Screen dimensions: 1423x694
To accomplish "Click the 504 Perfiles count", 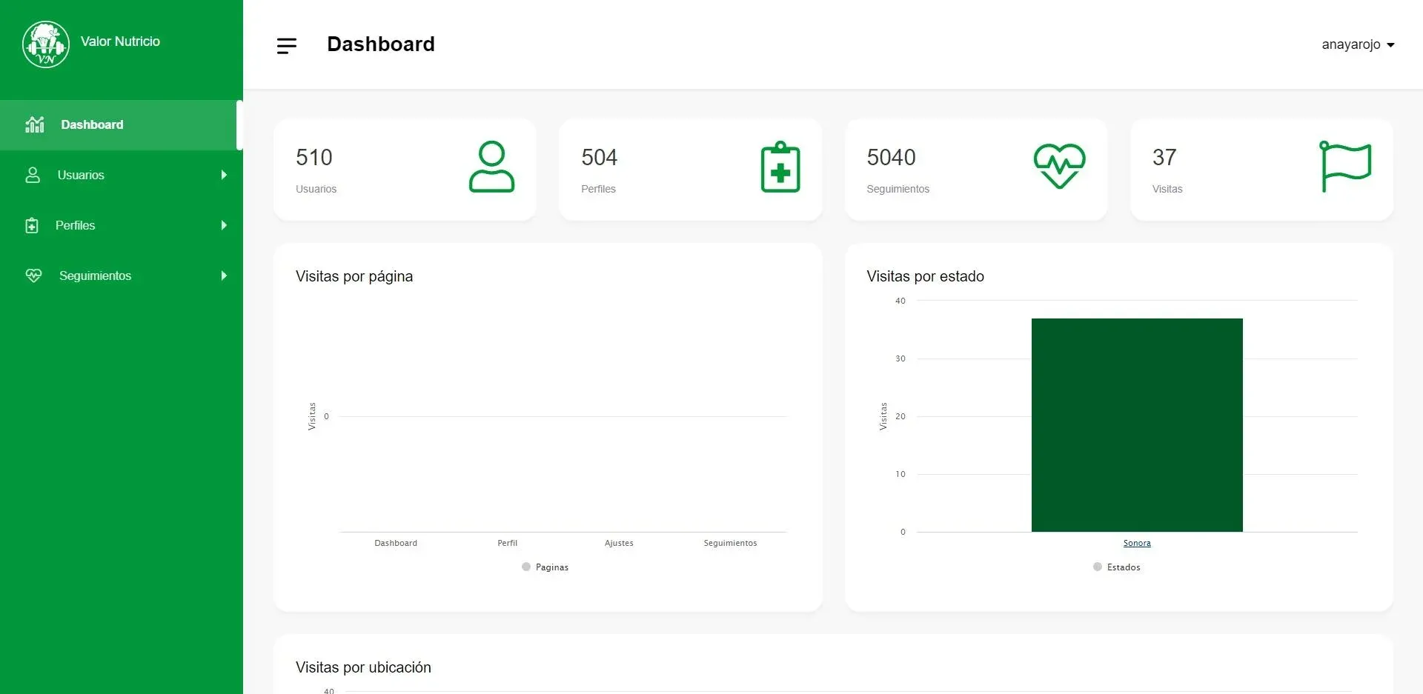I will pyautogui.click(x=599, y=157).
